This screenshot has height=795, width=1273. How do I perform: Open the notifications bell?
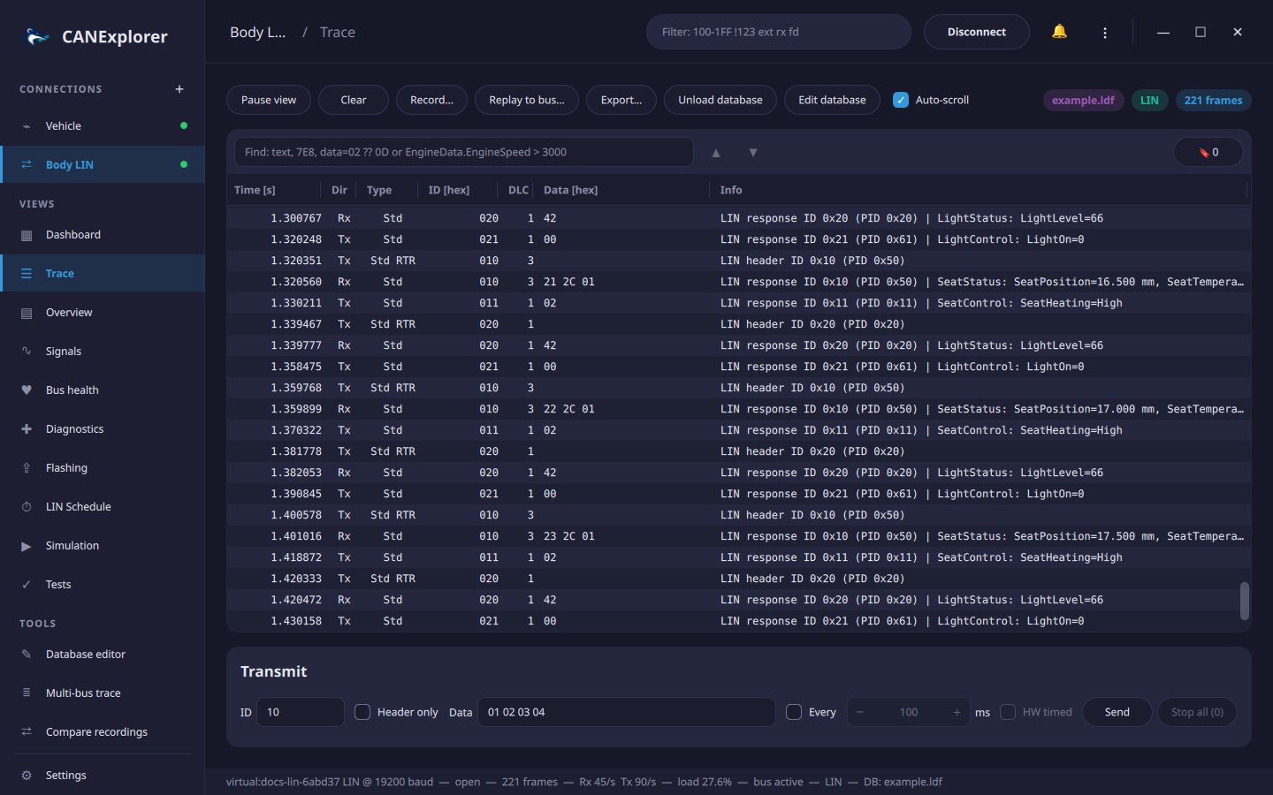pyautogui.click(x=1059, y=32)
